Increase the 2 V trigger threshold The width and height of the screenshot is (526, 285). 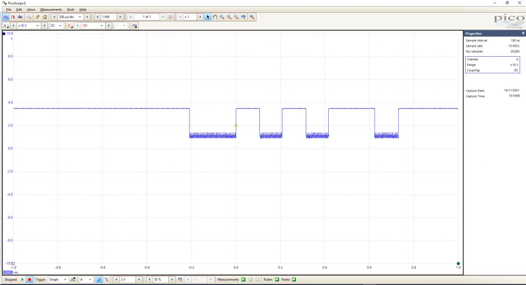(x=139, y=280)
